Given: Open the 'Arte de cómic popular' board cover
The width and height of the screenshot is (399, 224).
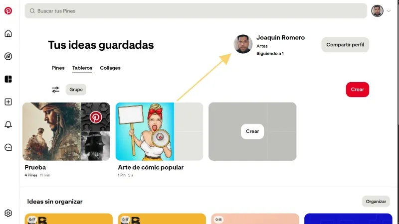Looking at the screenshot, I should [x=159, y=131].
